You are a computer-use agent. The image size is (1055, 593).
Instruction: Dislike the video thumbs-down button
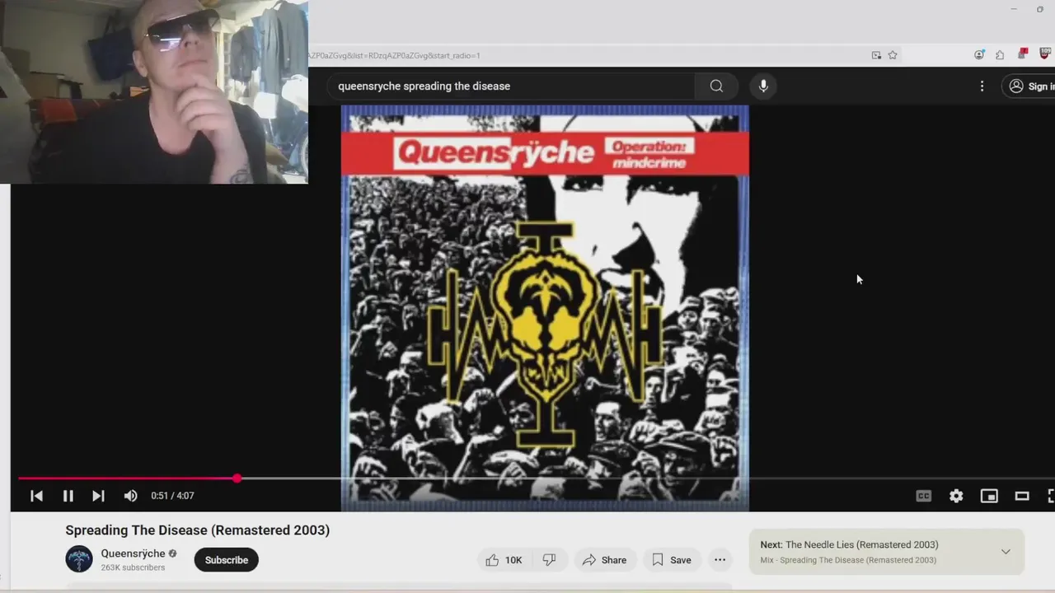(x=549, y=560)
